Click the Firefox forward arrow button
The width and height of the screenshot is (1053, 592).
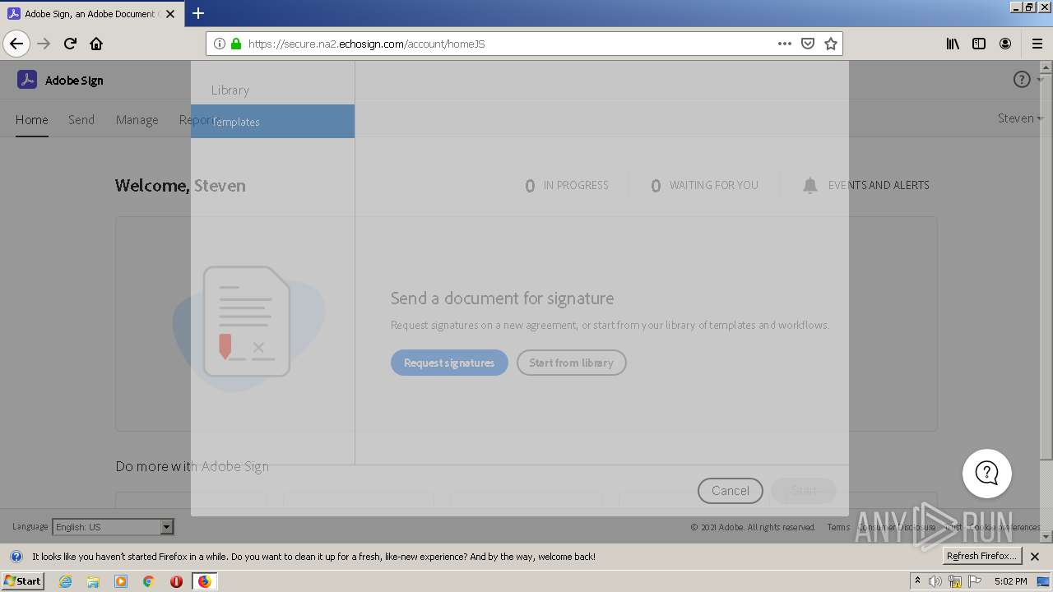(x=44, y=44)
